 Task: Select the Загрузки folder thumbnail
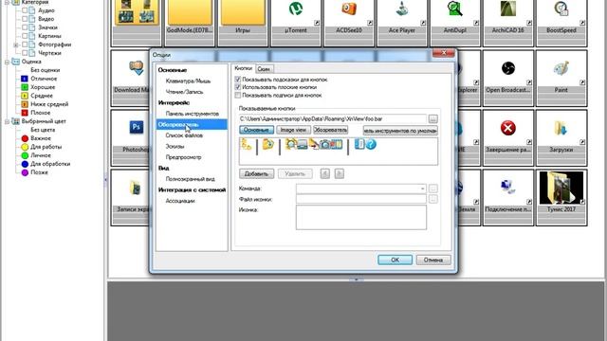[x=561, y=137]
